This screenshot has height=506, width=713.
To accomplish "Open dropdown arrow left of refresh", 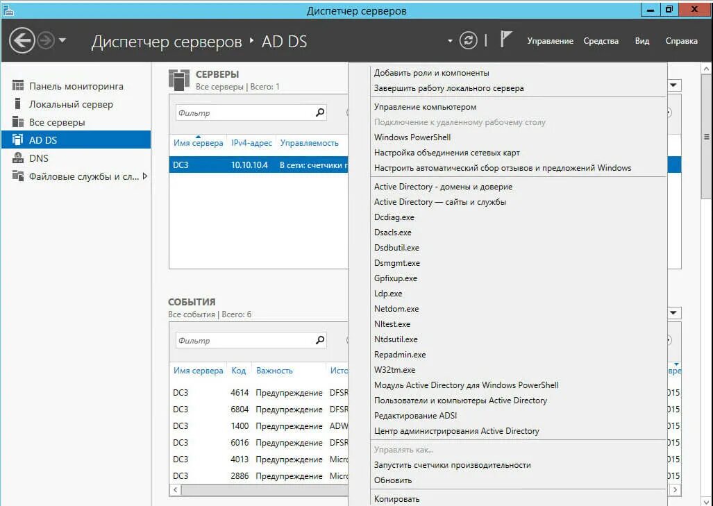I will 450,41.
